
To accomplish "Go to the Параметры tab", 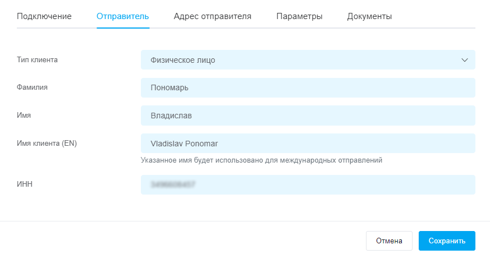I will click(299, 16).
